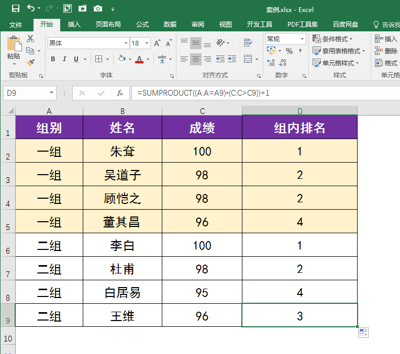Click 删除 delete cells button
This screenshot has width=400, height=354.
click(x=386, y=51)
